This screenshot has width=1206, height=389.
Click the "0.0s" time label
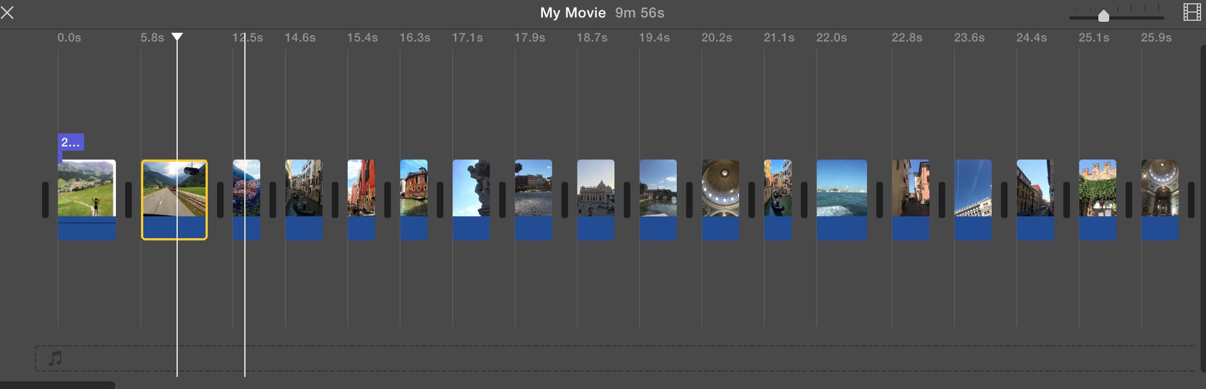tap(69, 38)
